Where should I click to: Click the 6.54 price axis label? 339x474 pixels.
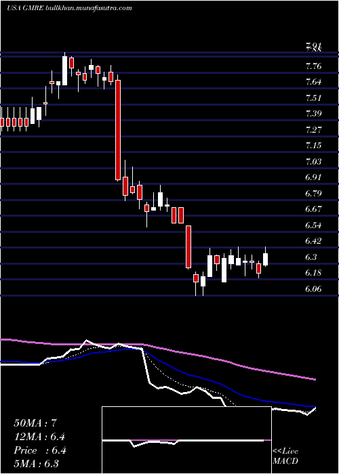click(313, 225)
